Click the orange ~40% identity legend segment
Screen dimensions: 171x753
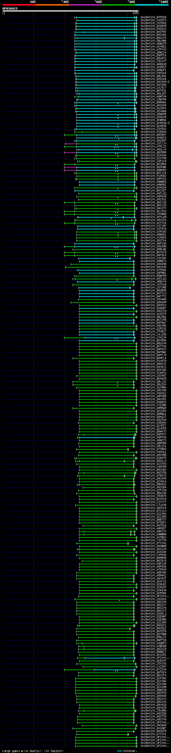pos(53,5)
